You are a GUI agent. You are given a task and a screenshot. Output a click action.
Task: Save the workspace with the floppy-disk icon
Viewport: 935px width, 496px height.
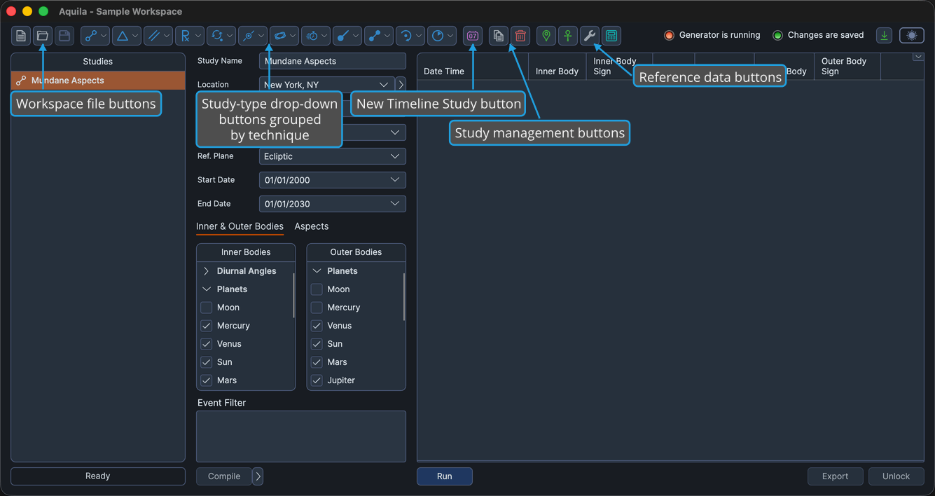[64, 36]
